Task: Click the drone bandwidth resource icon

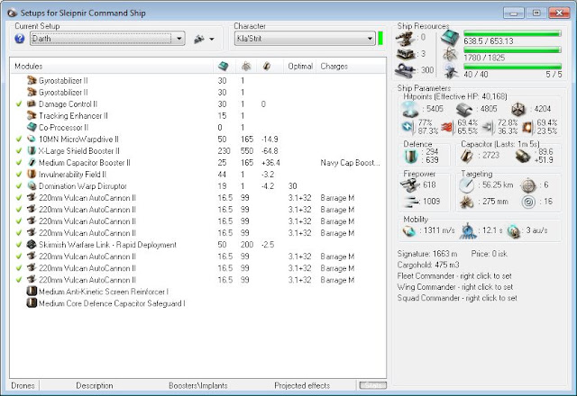Action: [451, 70]
